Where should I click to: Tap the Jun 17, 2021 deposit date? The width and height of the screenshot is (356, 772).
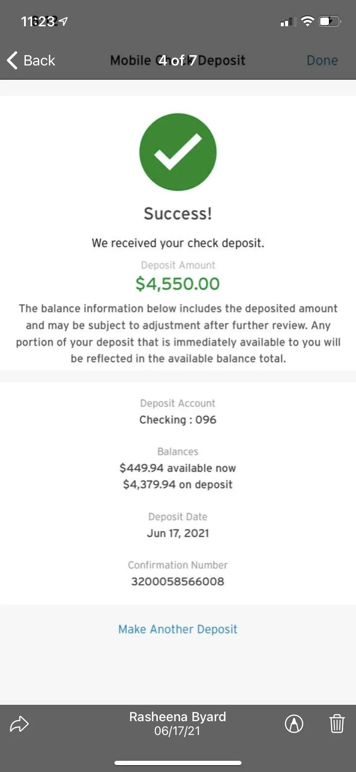(178, 533)
